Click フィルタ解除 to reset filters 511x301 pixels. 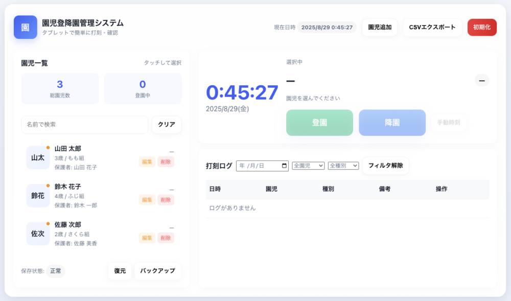click(385, 166)
